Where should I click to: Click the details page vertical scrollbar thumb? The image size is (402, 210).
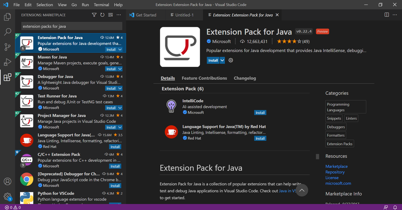tap(317, 156)
